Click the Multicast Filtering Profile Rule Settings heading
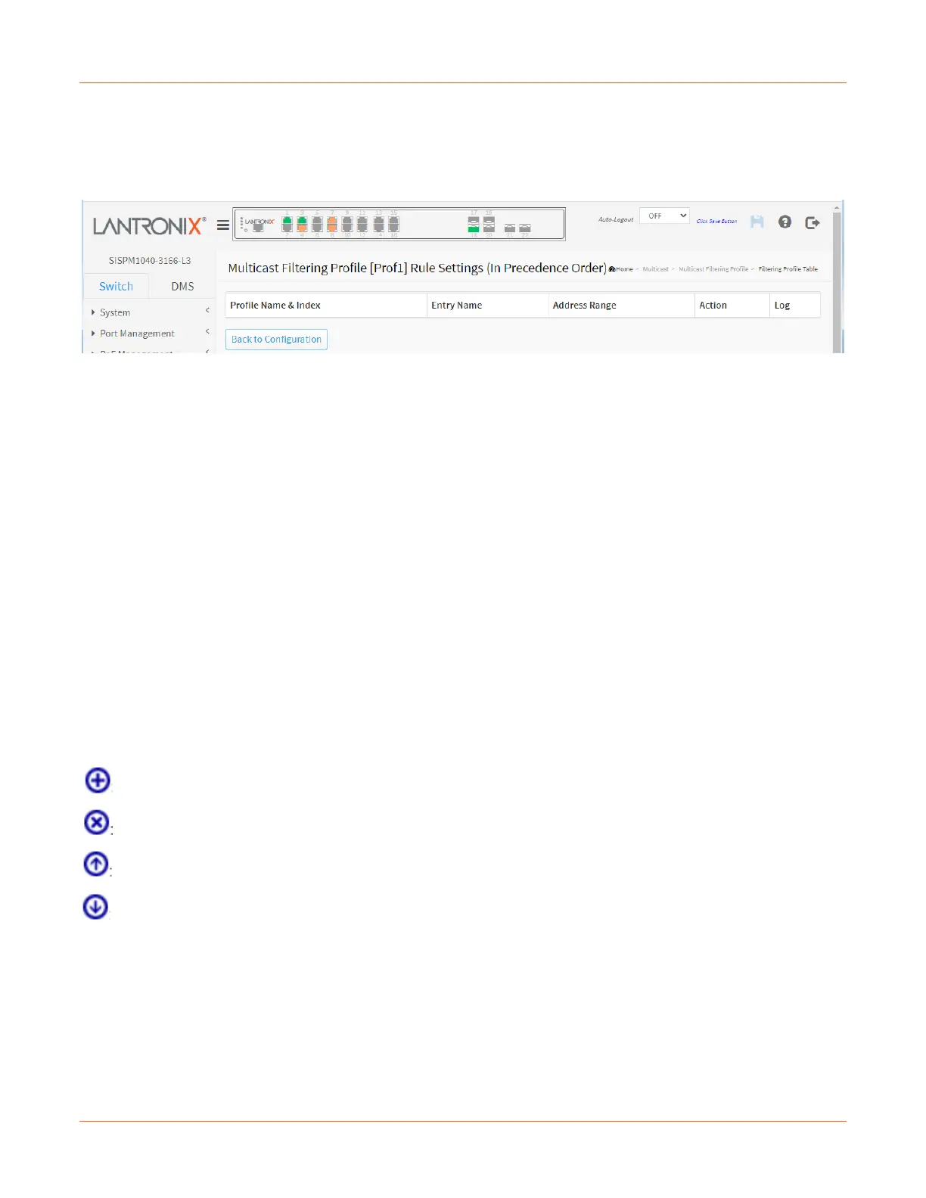 [x=417, y=268]
